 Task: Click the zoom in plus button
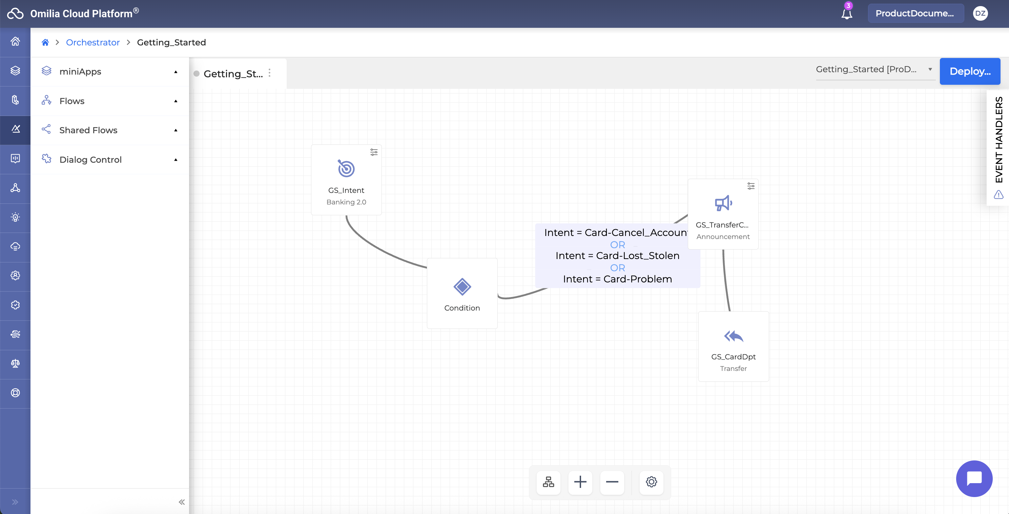pos(580,482)
